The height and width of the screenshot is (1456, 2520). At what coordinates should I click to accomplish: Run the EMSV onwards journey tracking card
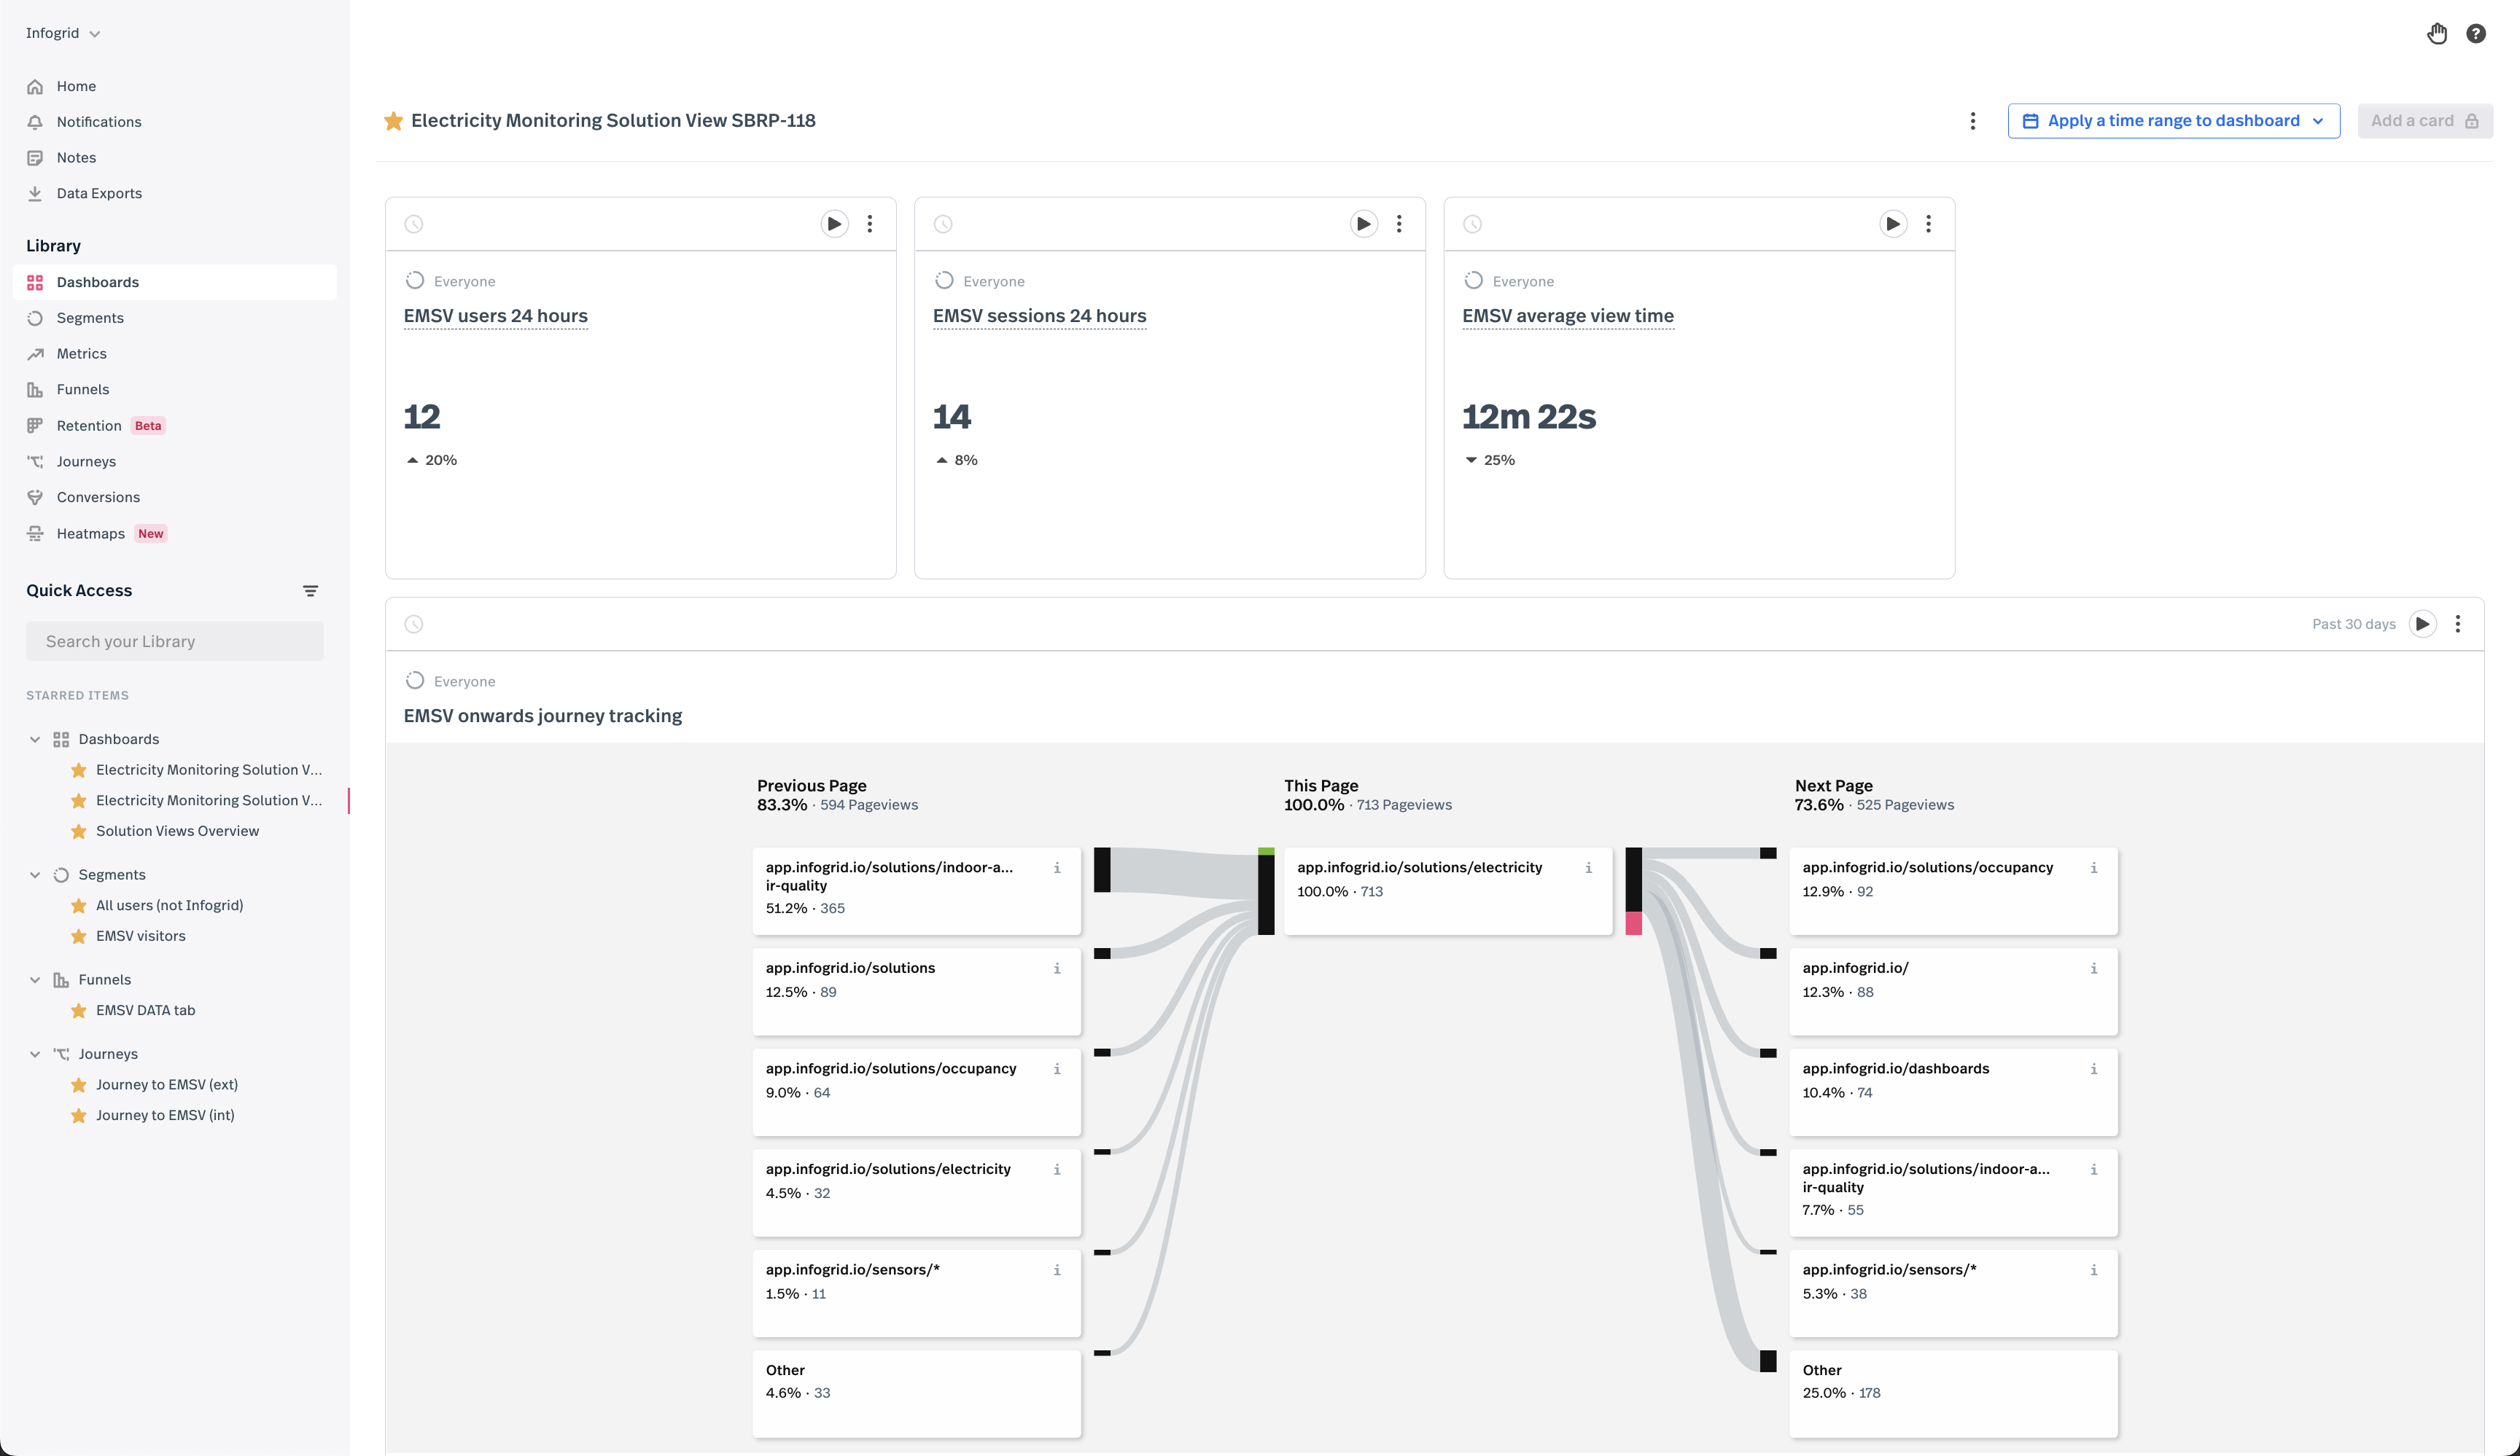coord(2422,625)
